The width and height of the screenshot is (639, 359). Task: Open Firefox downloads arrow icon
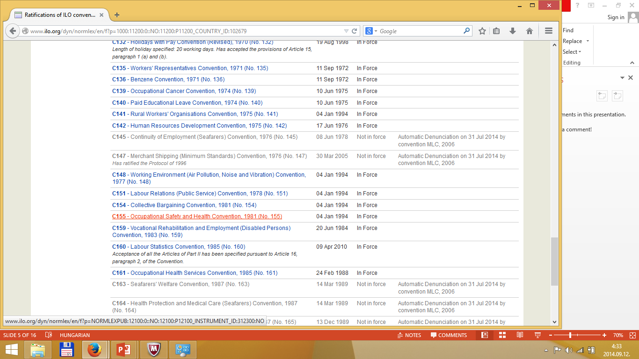tap(513, 31)
